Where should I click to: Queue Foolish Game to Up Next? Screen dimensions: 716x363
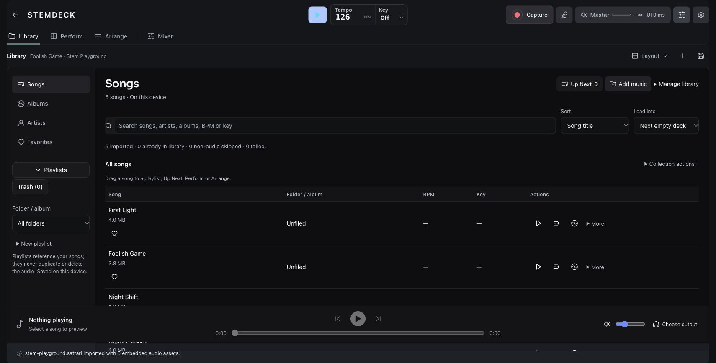pos(556,267)
